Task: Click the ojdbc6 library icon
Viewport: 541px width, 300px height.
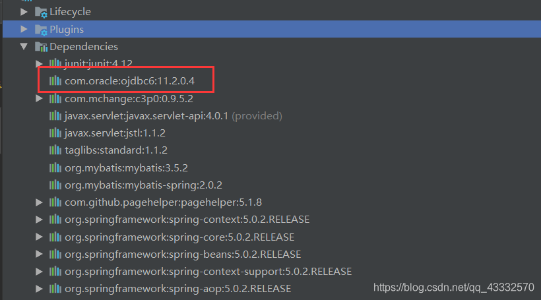Action: tap(55, 81)
